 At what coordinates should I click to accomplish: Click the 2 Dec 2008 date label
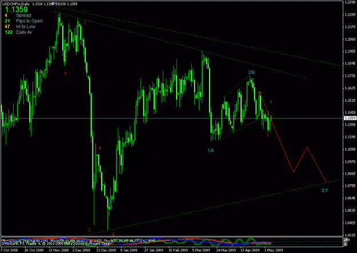pyautogui.click(x=82, y=250)
